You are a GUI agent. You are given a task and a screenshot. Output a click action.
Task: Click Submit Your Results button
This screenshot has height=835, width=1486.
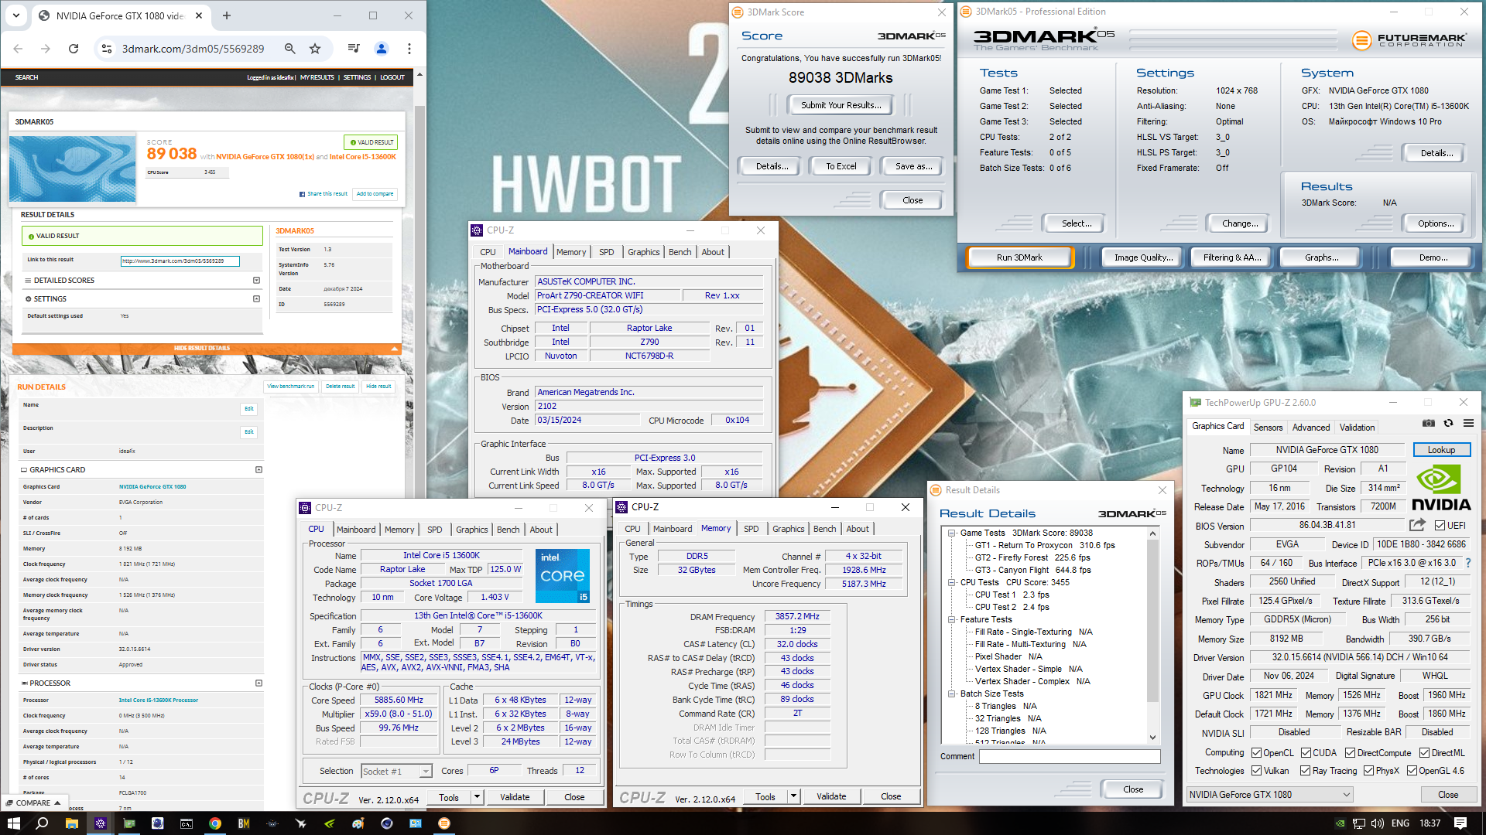click(841, 105)
